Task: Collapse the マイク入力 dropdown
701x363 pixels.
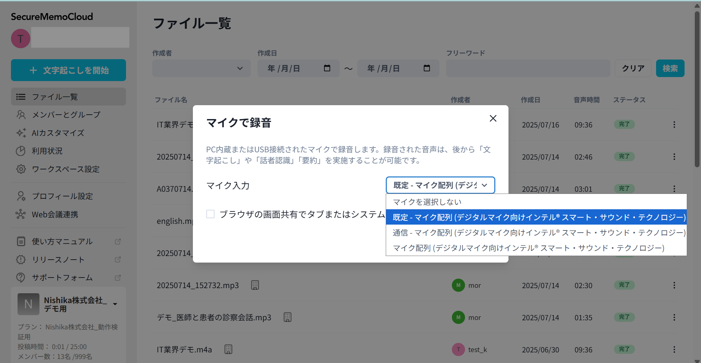Action: coord(440,185)
